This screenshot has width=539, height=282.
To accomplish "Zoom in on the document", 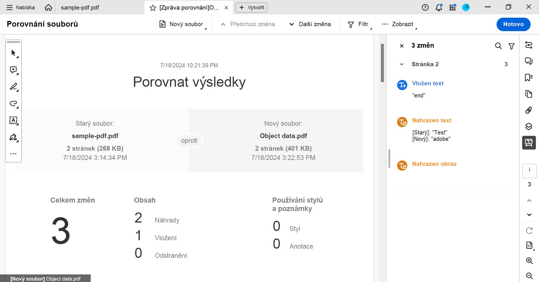I will click(529, 261).
